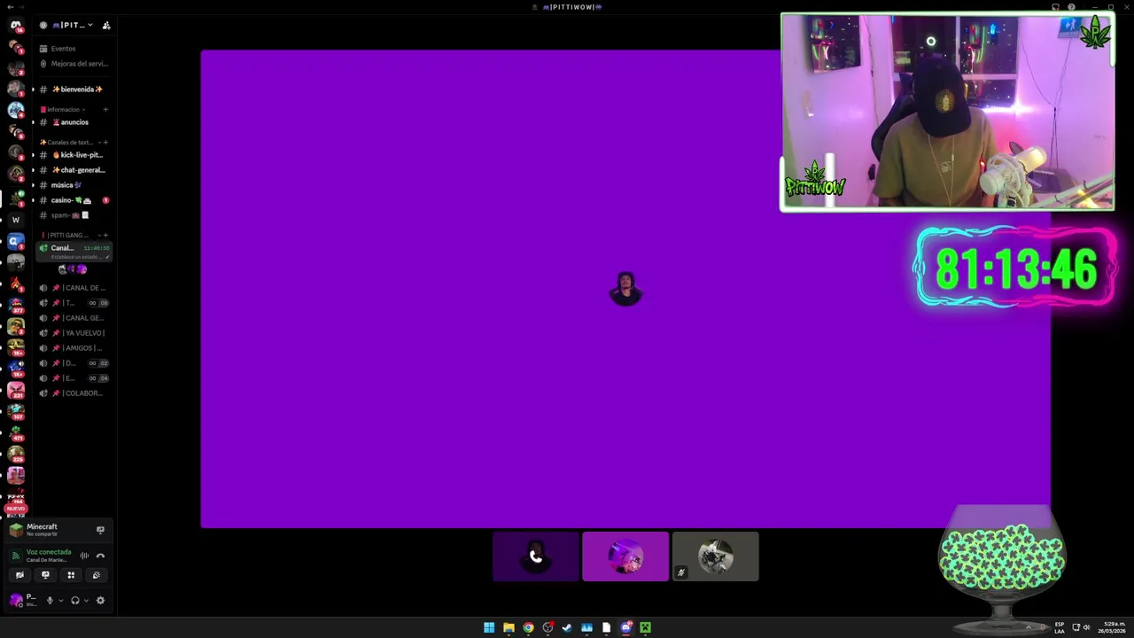Open the server icon with the 277 badge

tap(15, 305)
